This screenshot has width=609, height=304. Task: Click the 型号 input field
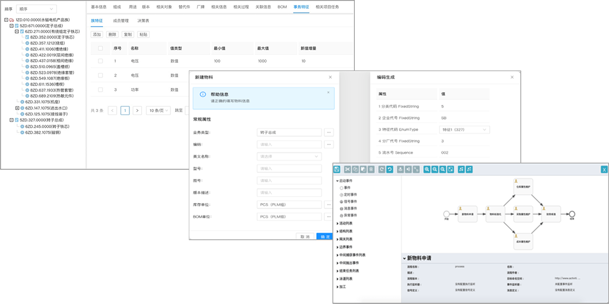pyautogui.click(x=289, y=168)
